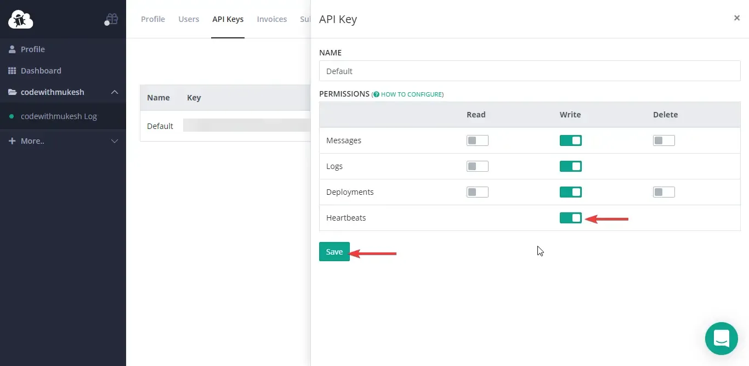Collapse the codewithmukesh sidebar section
749x366 pixels.
tap(115, 92)
